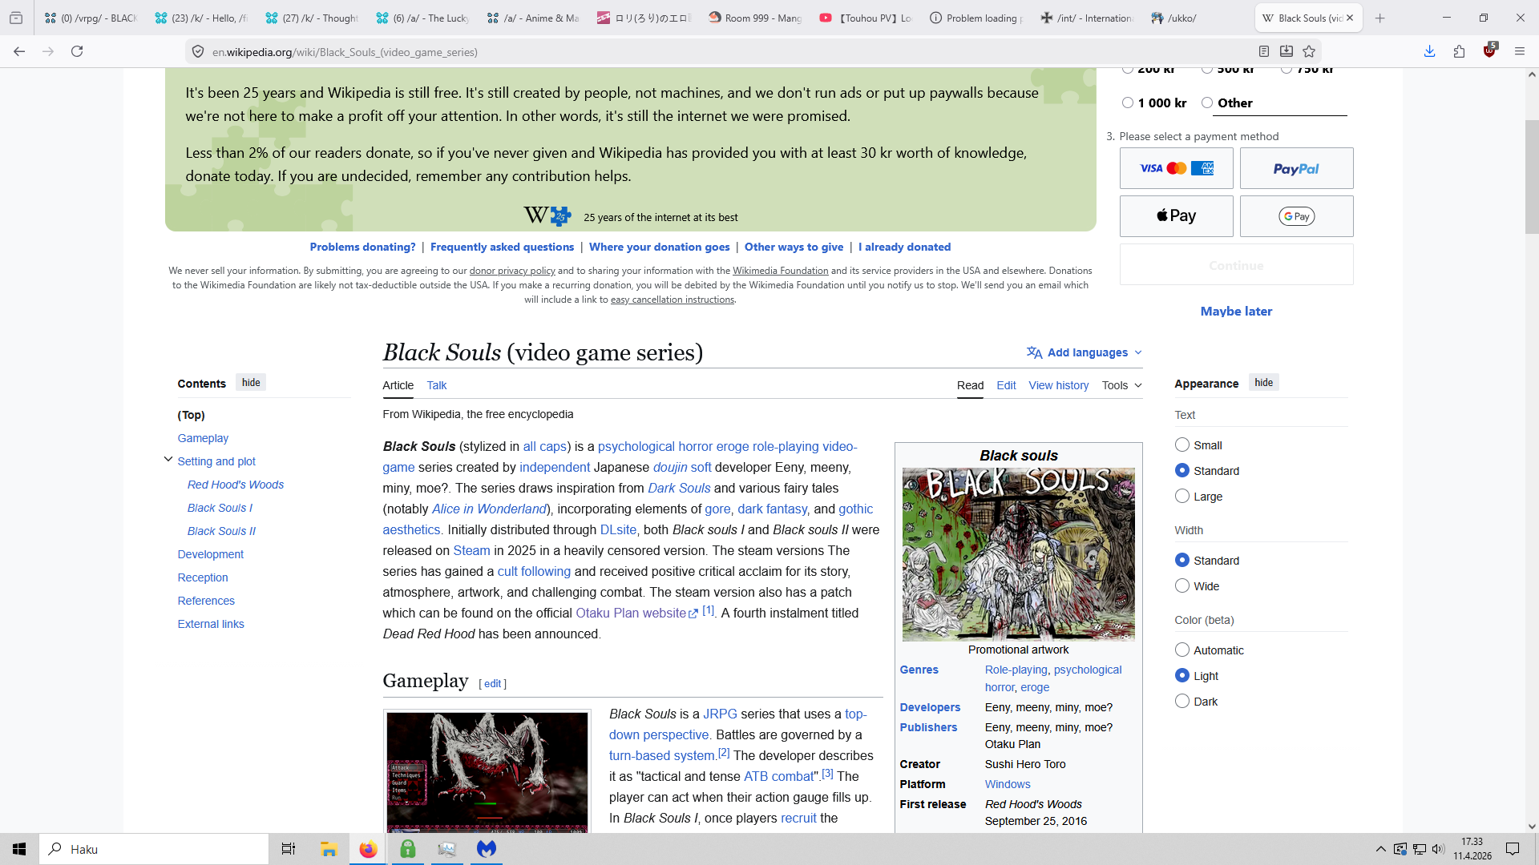Switch to the Talk tab
Screen dimensions: 1539x865
[x=436, y=385]
